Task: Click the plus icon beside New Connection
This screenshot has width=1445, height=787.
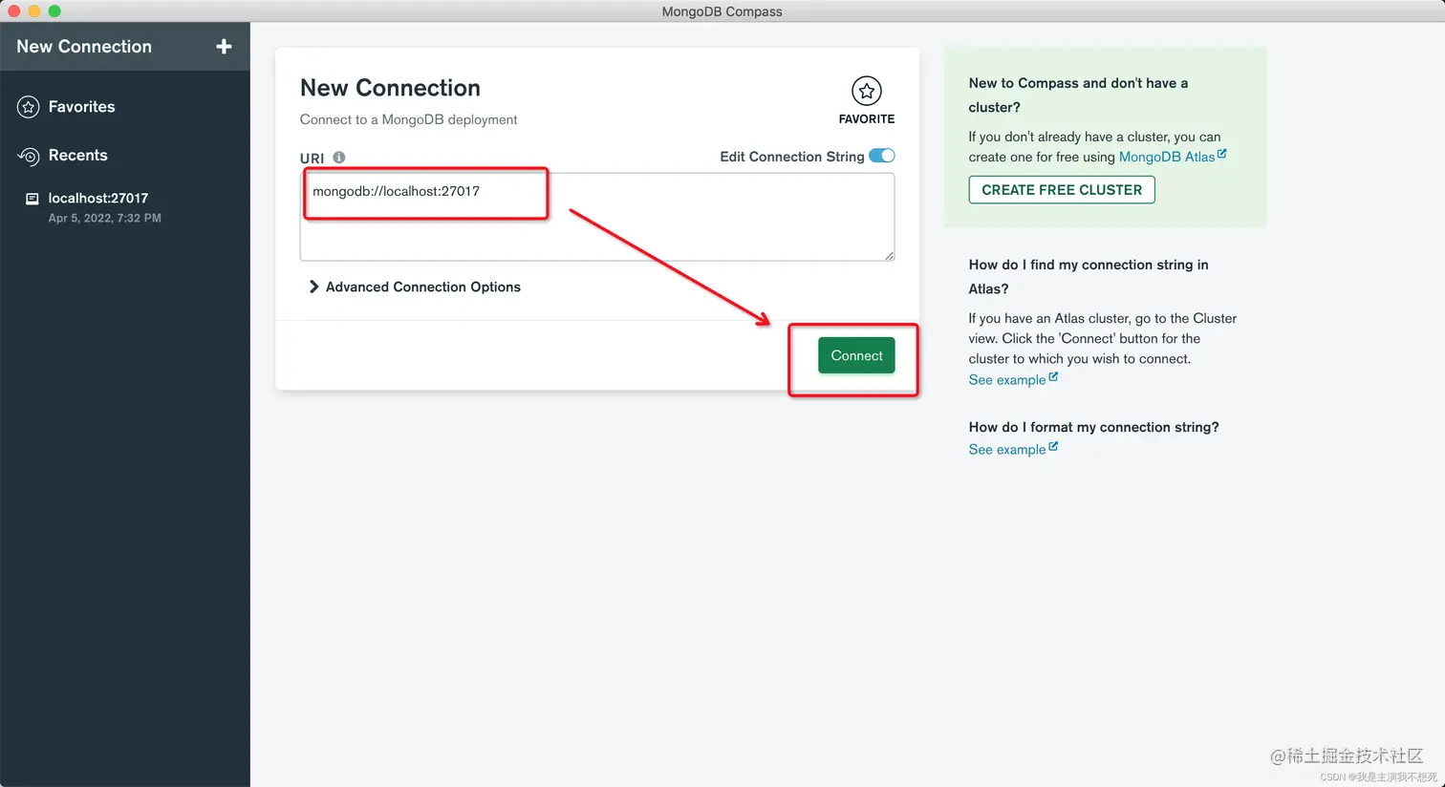Action: click(x=224, y=47)
